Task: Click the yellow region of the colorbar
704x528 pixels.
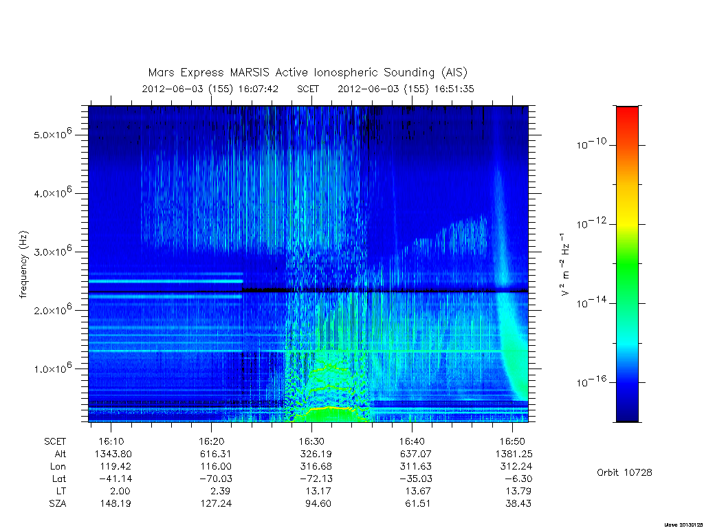Action: coord(627,220)
